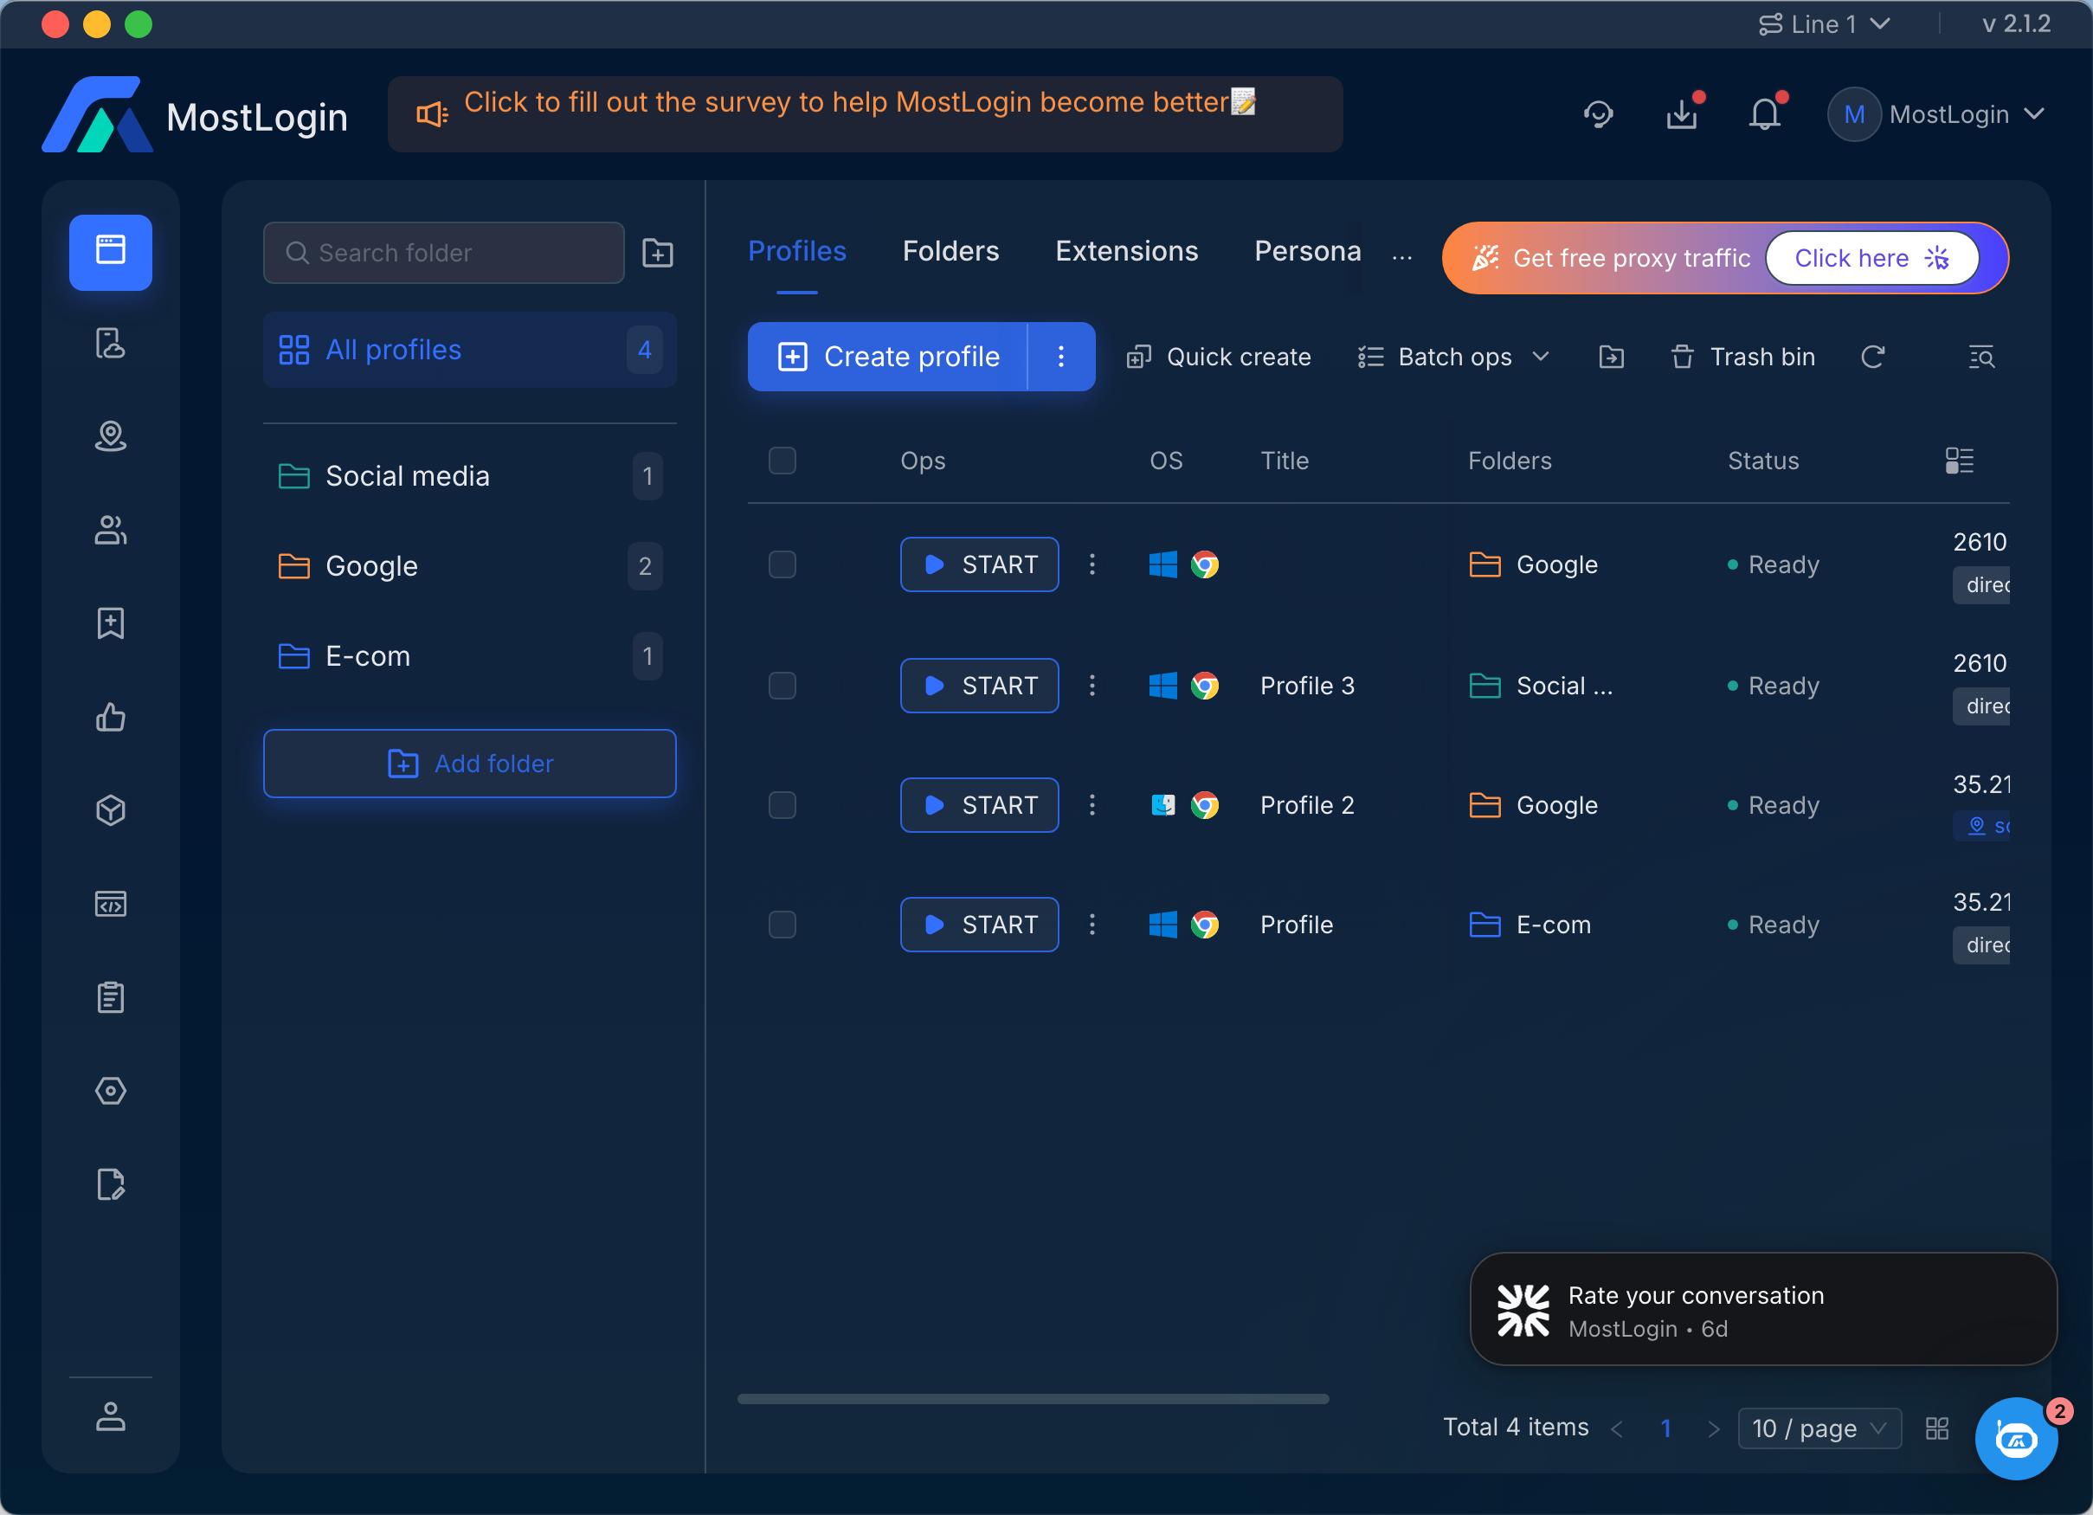
Task: Open the advanced search filter icon
Action: click(x=1981, y=358)
